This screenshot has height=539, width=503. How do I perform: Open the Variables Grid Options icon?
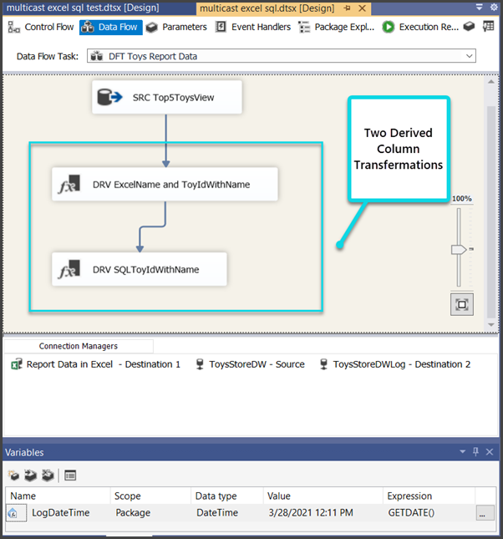(x=70, y=475)
